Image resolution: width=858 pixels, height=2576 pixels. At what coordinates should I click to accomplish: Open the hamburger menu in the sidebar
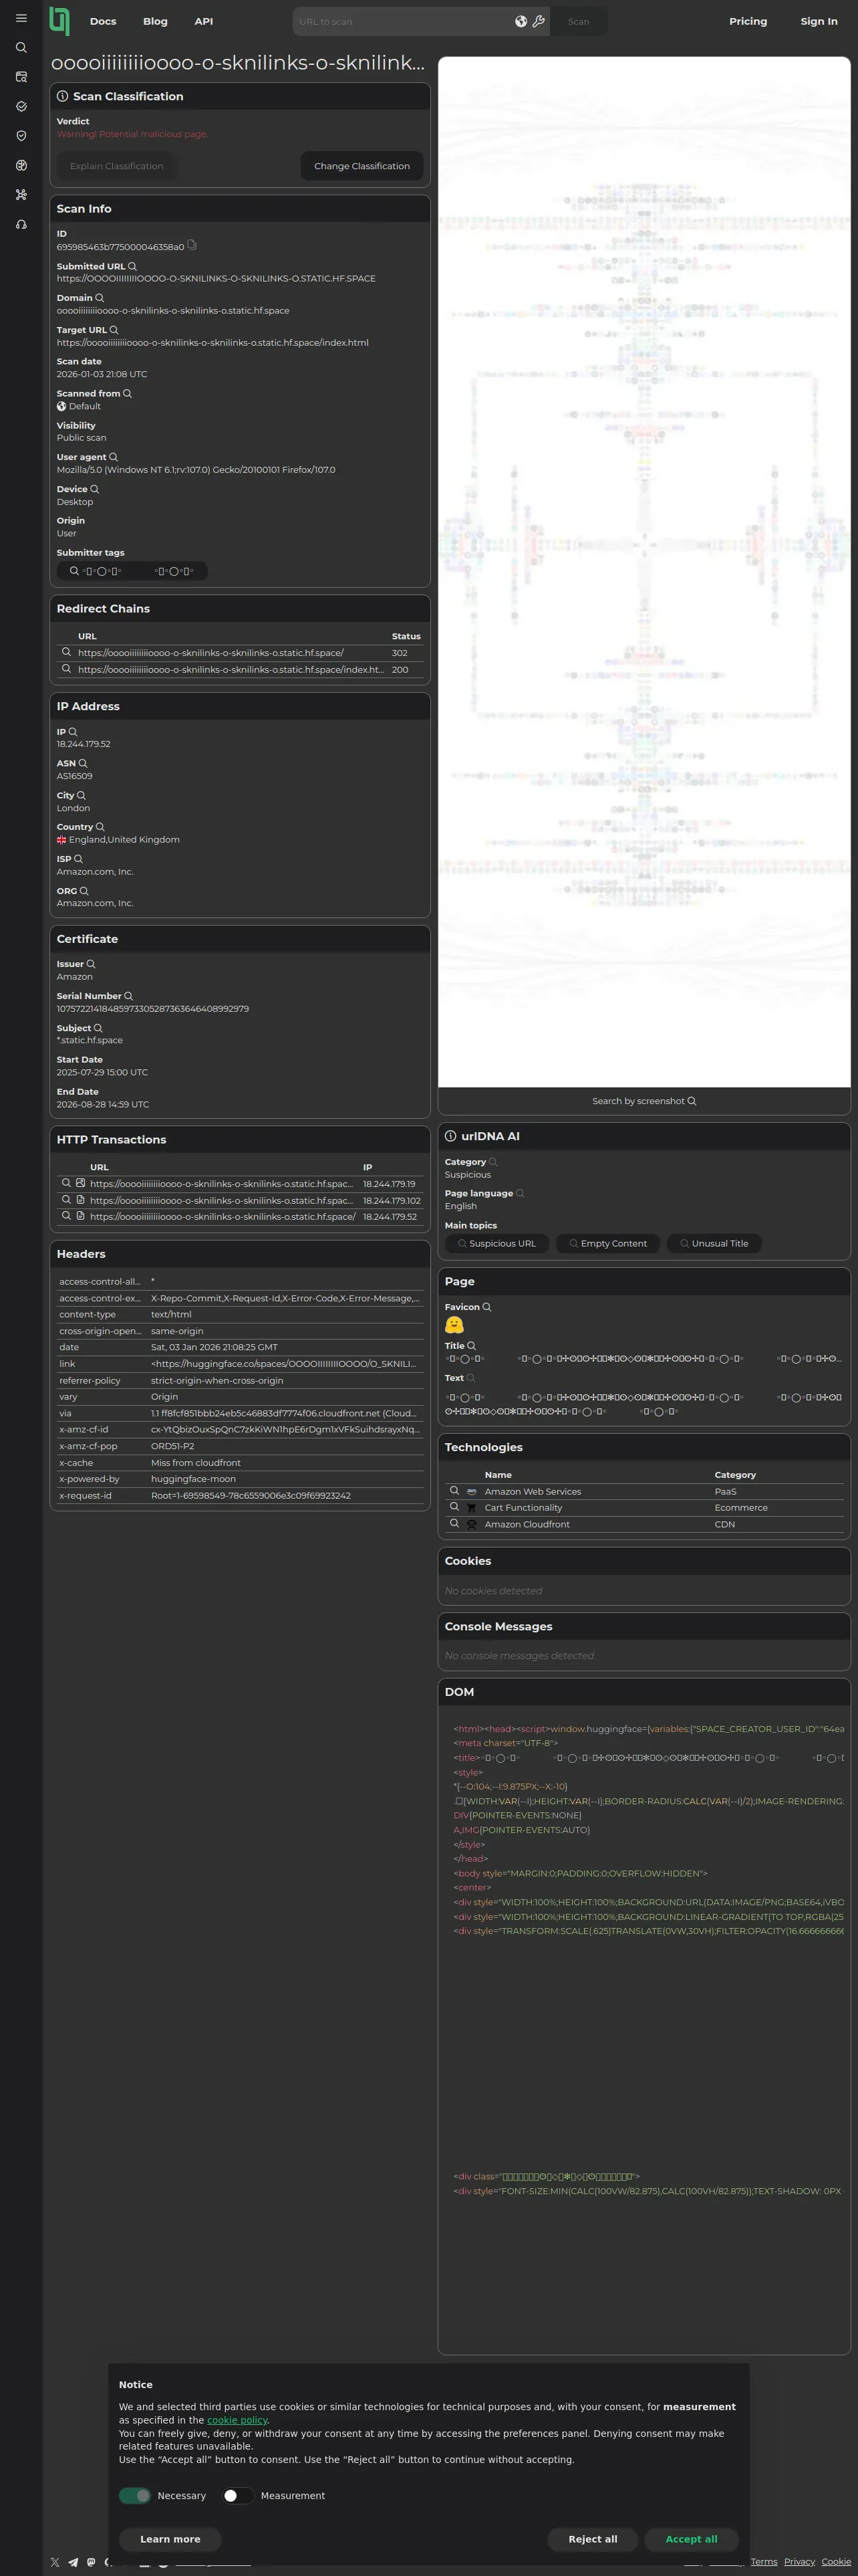click(x=21, y=18)
